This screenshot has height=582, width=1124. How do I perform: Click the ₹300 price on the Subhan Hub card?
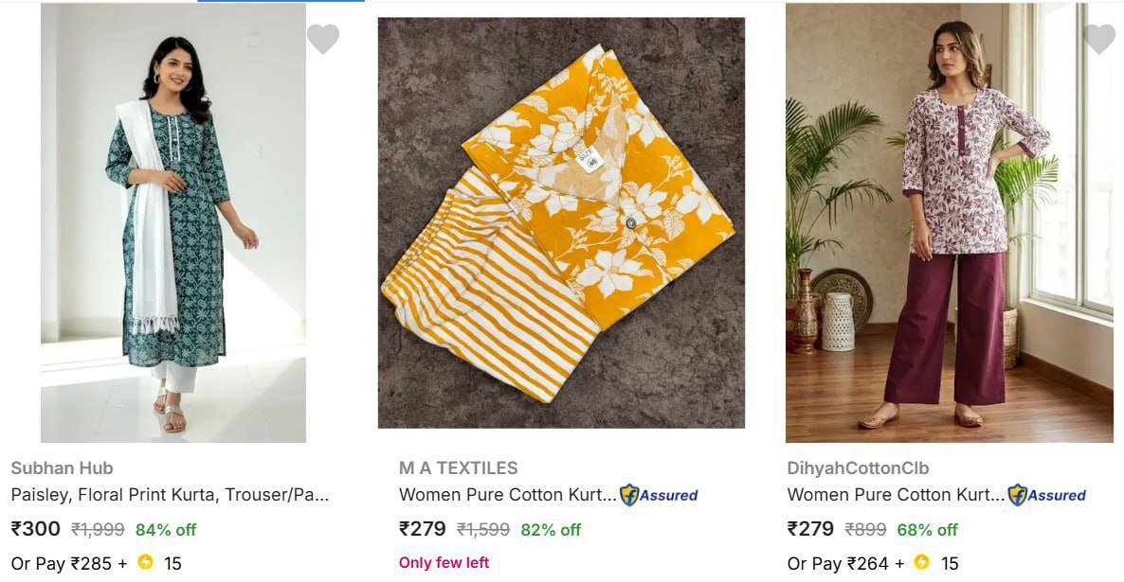click(x=35, y=529)
